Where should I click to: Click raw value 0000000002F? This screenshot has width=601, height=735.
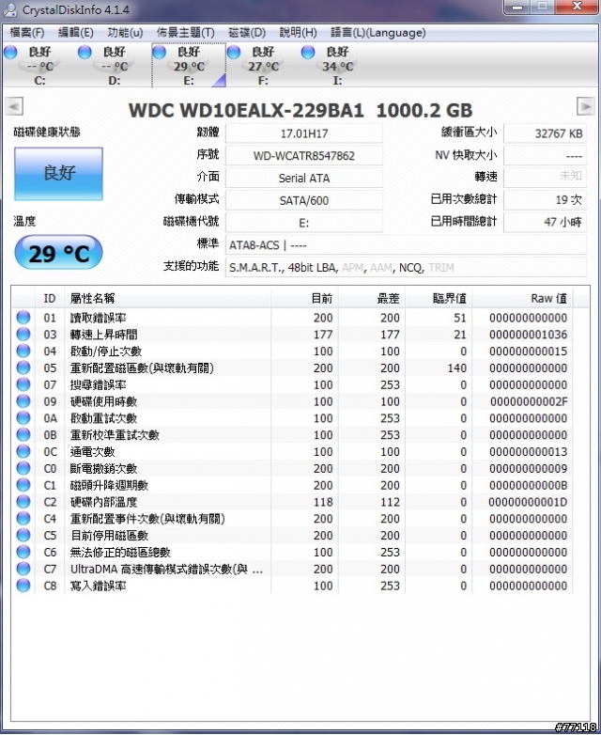529,401
